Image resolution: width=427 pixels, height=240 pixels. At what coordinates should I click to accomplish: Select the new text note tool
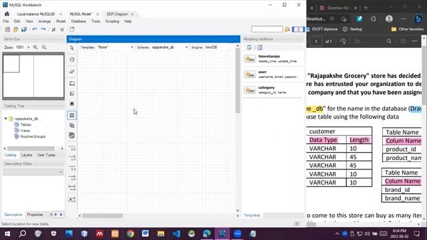point(72,93)
